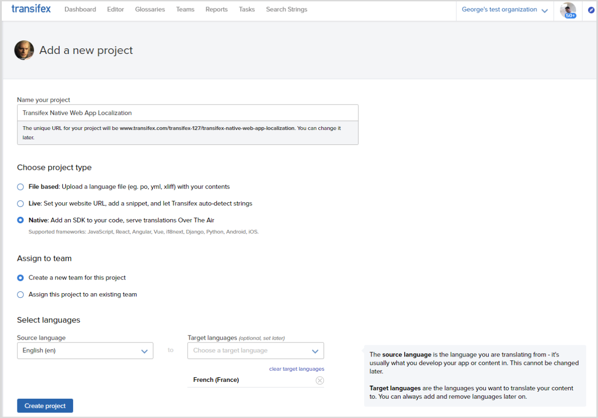Go to Dashboard in the navigation

80,9
